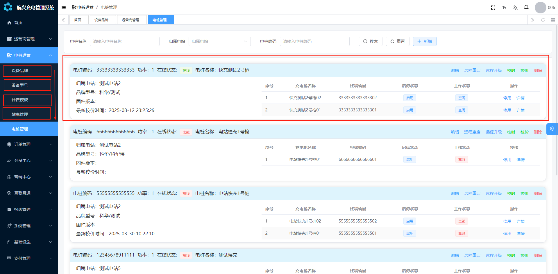Open the floating settings gear panel
The image size is (558, 274).
click(x=552, y=129)
